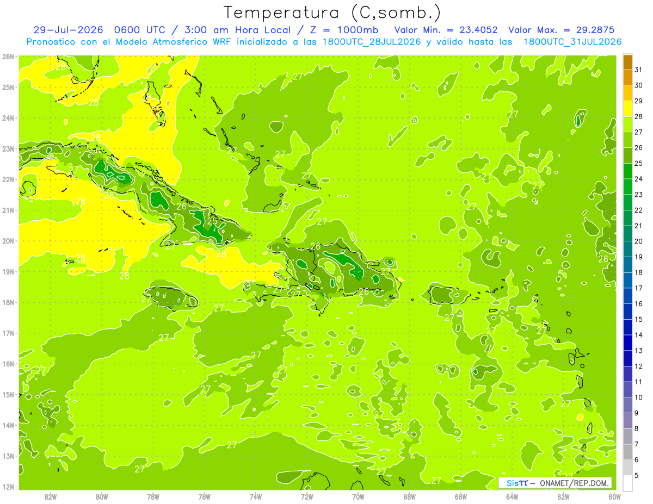This screenshot has height=504, width=653.
Task: Click the "25" contour label over eastern Cuba
Action: [213, 221]
